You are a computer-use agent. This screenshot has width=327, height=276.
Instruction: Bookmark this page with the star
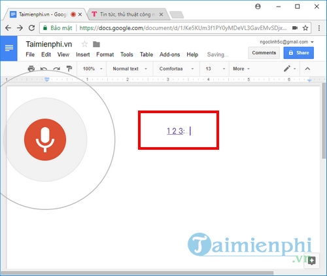(305, 28)
